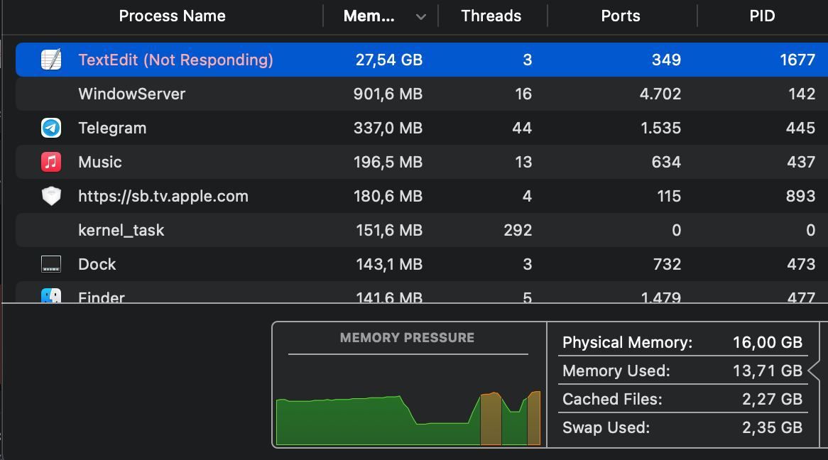Click the Memory Pressure graph

[408, 417]
